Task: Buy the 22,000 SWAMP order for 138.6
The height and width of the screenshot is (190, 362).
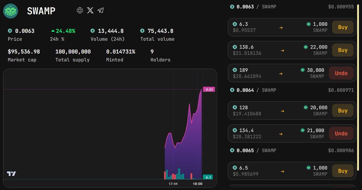Action: [x=343, y=50]
